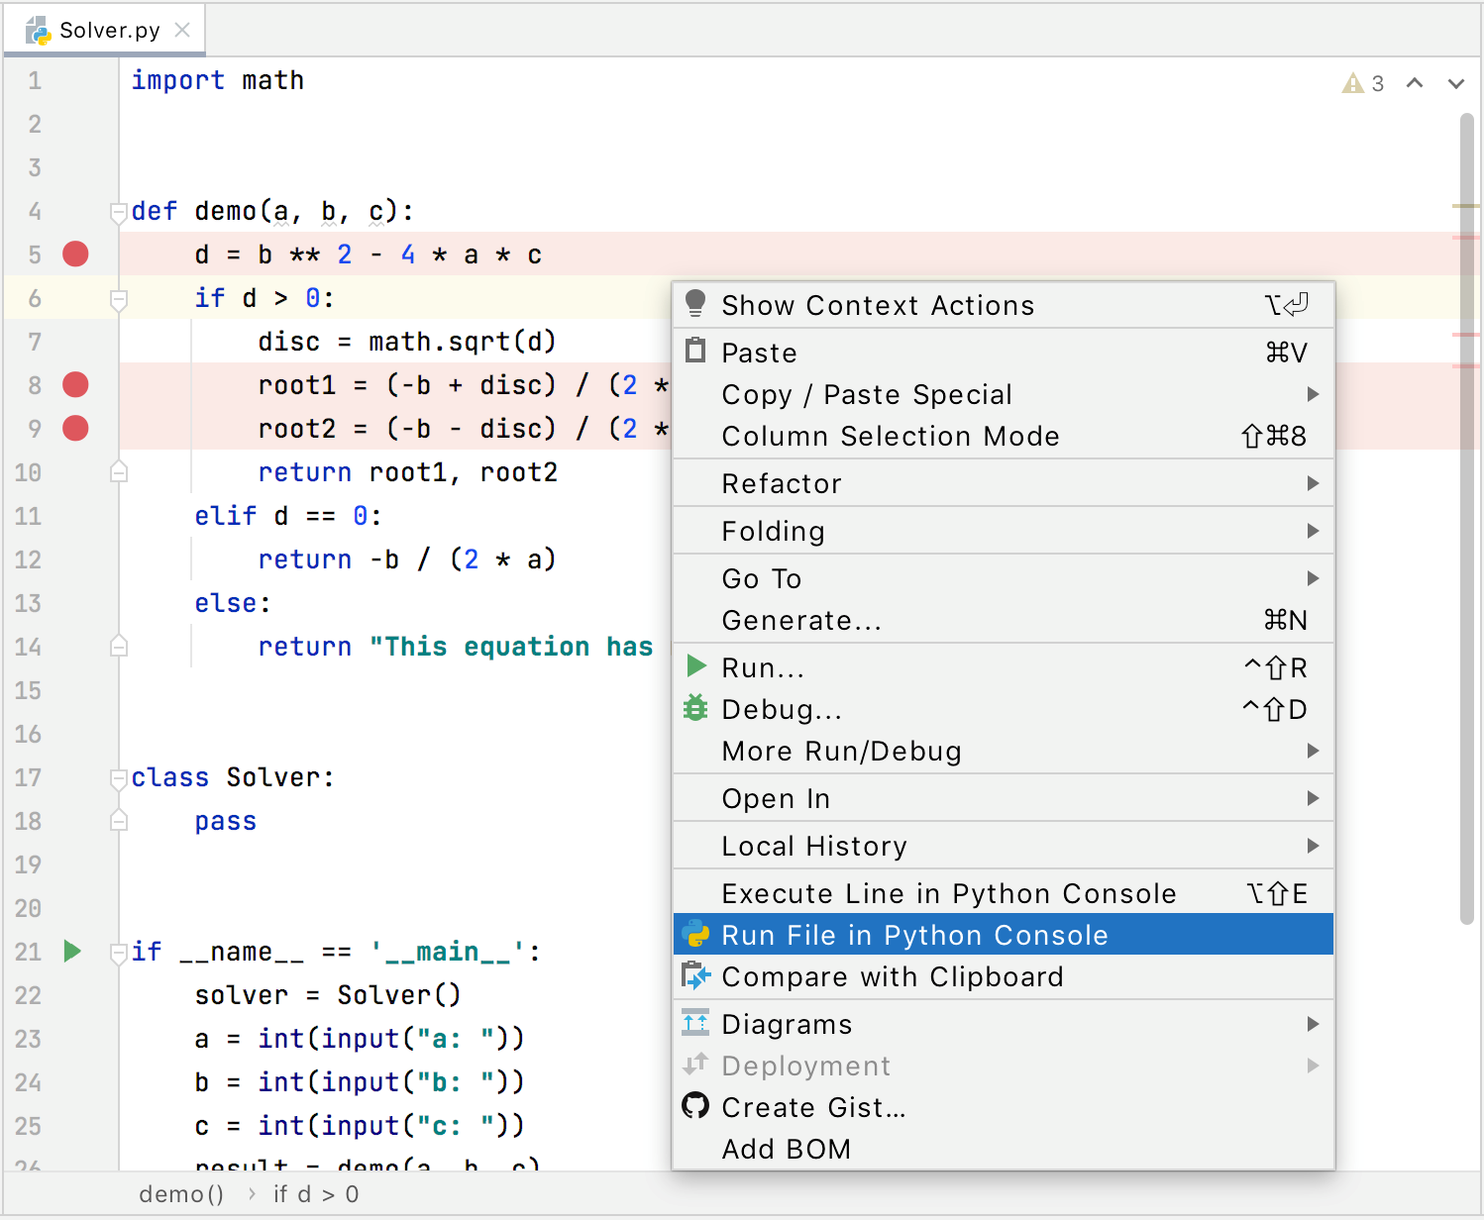Click the Diagrams icon in the context menu

pos(695,1023)
